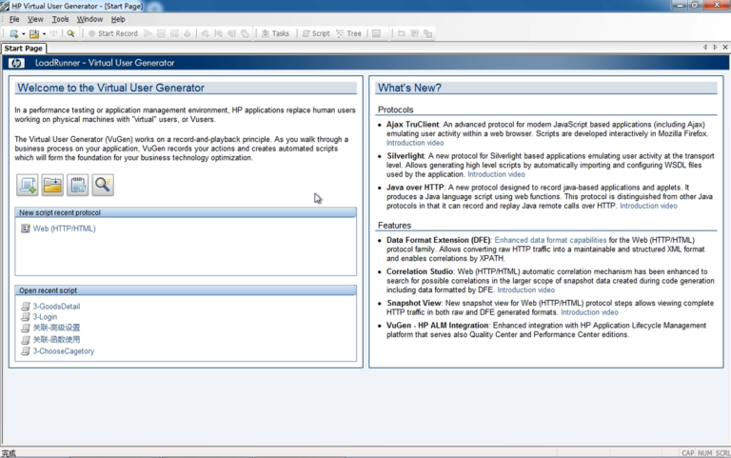Screen dimensions: 731x458
Task: Open the View menu
Action: [x=35, y=19]
